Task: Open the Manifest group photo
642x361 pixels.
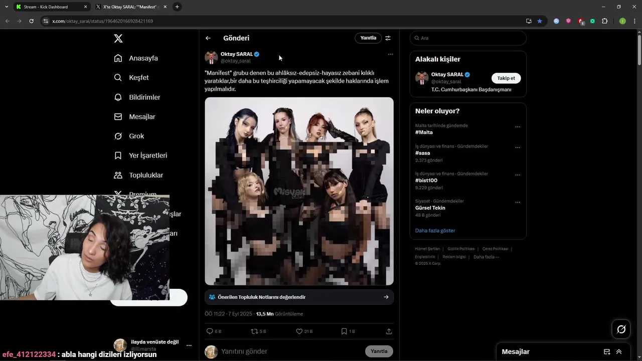Action: 299,191
